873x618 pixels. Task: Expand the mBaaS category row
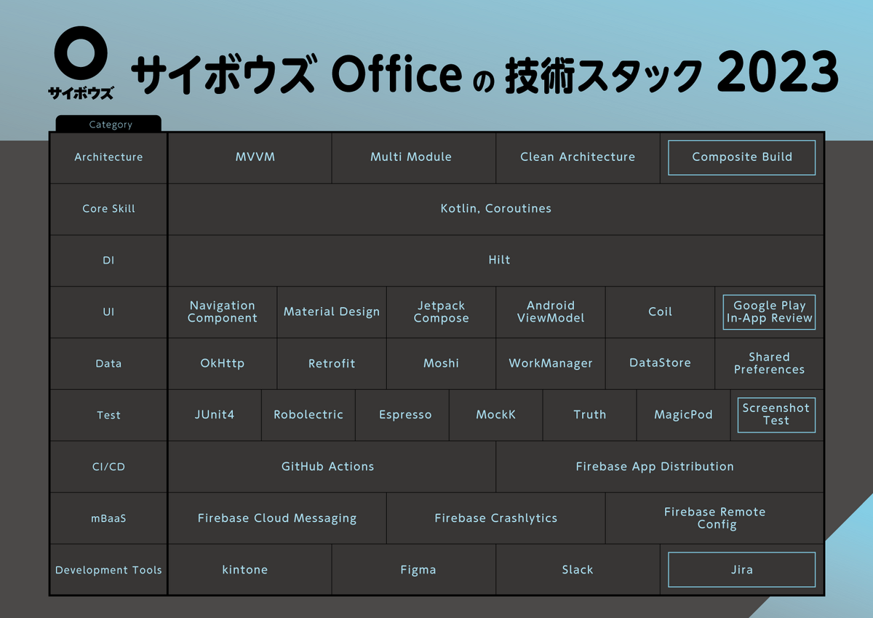[108, 518]
